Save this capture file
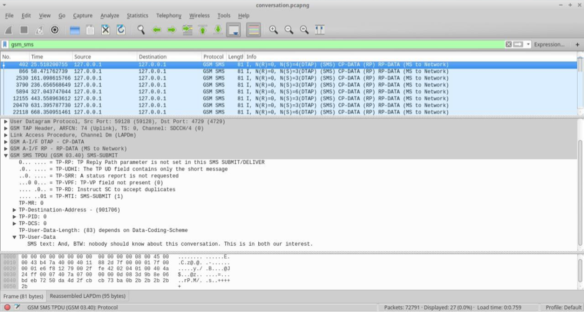The width and height of the screenshot is (584, 312). 90,30
